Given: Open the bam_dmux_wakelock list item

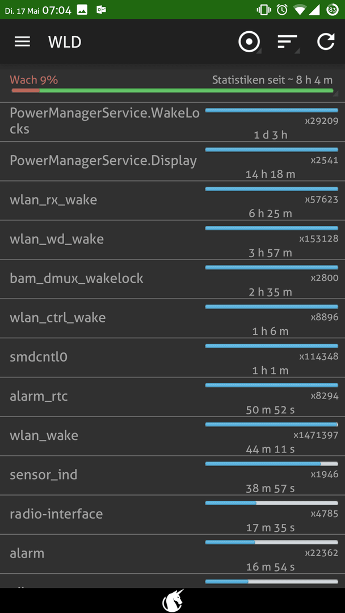Looking at the screenshot, I should point(172,279).
